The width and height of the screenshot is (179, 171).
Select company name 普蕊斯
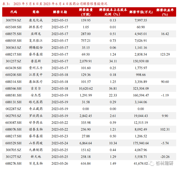(36, 61)
